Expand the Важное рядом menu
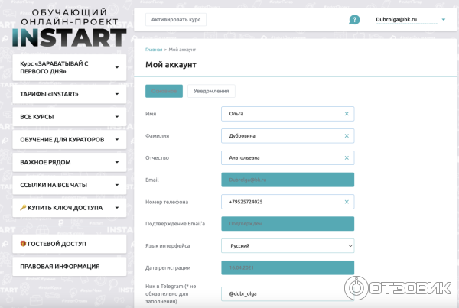Viewport: 459px width, 308px height. 69,162
